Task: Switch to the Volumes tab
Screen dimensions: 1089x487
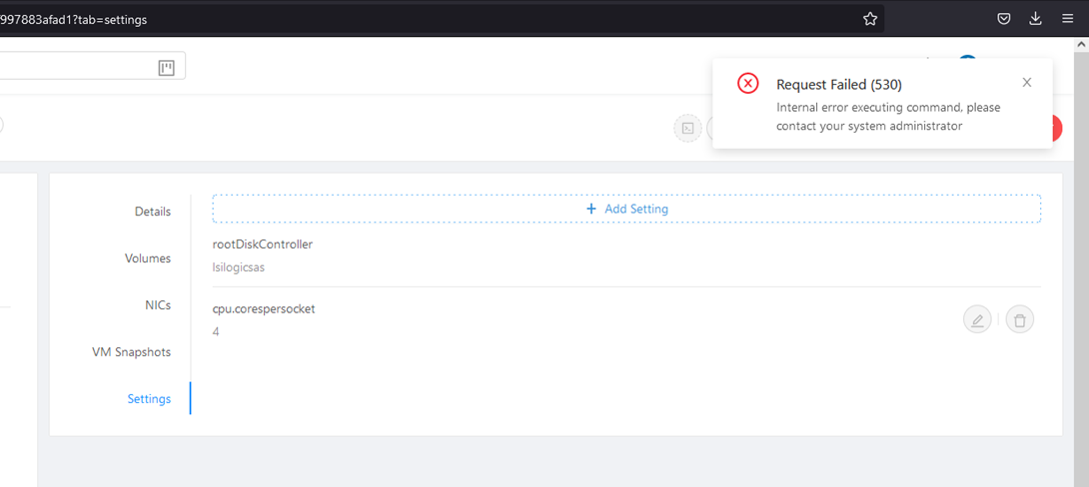Action: (x=148, y=258)
